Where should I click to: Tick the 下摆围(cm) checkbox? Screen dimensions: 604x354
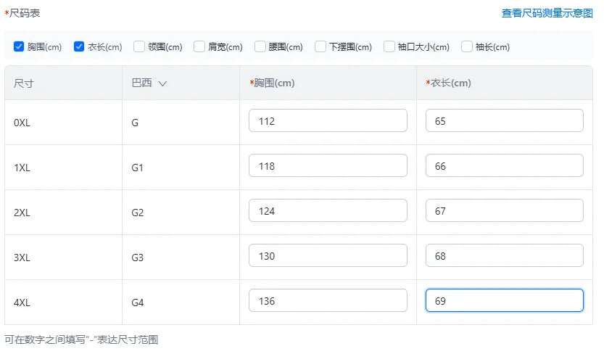(320, 47)
